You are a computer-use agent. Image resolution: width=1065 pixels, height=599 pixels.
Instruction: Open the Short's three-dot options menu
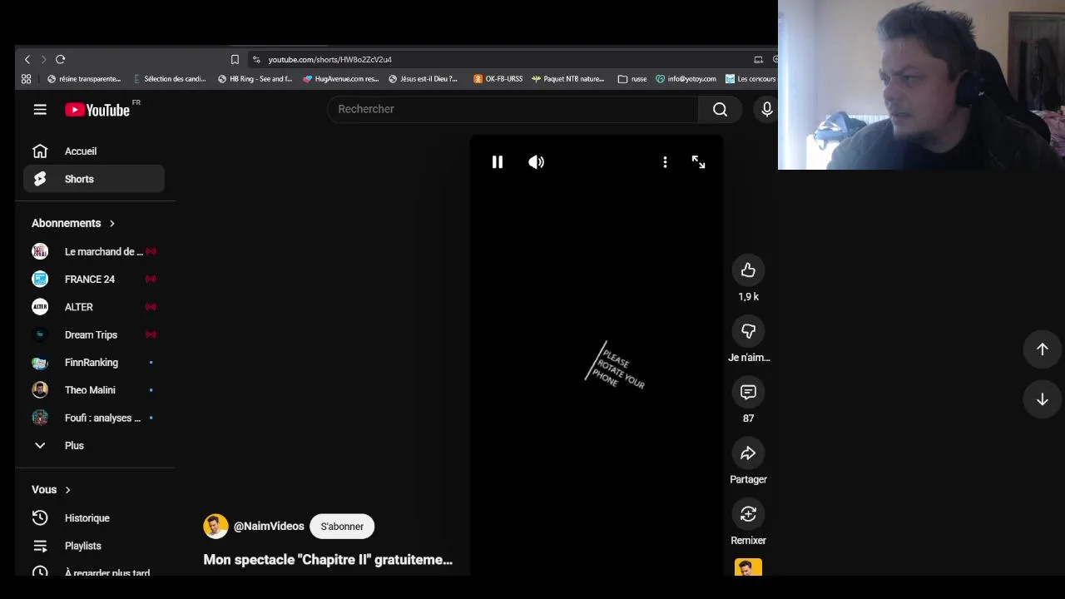pyautogui.click(x=665, y=162)
